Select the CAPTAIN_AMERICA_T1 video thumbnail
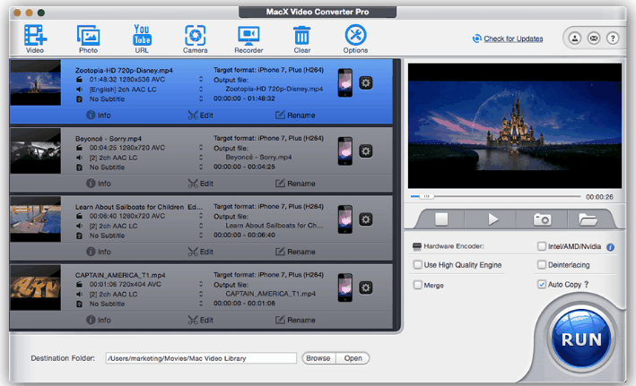636x386 pixels. [x=36, y=287]
